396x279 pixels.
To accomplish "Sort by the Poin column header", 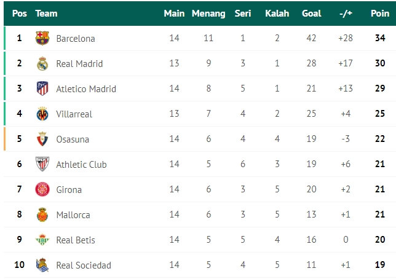I will click(x=380, y=14).
